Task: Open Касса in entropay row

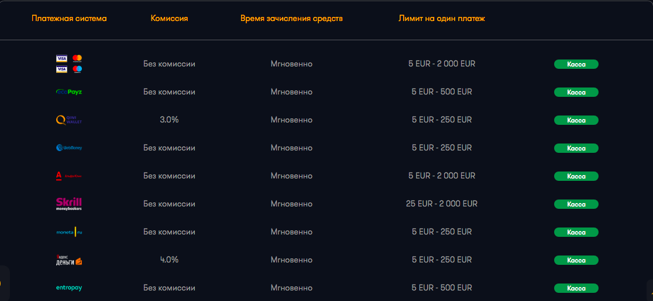Action: click(x=576, y=288)
